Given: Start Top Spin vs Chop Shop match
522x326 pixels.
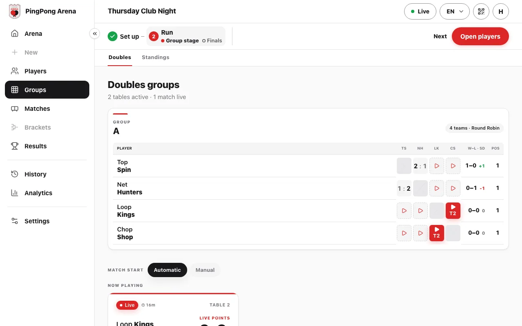Looking at the screenshot, I should click(x=453, y=166).
